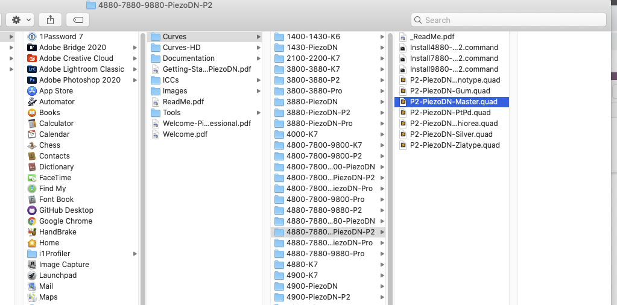This screenshot has height=305, width=617.
Task: Select the Calendar app icon
Action: 32,134
